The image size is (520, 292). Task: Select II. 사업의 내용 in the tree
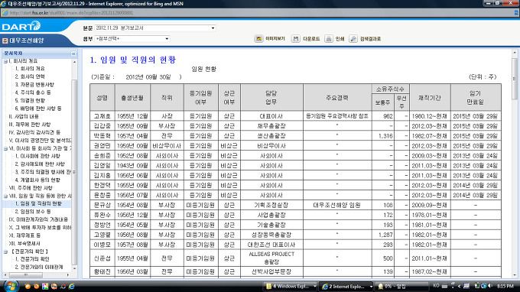pyautogui.click(x=24, y=116)
